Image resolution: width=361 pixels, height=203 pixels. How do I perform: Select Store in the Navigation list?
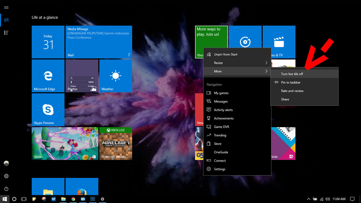pyautogui.click(x=237, y=144)
